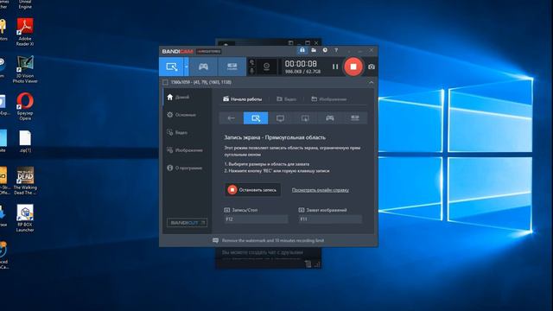Screen dimensions: 553x311
Task: Click the trash icon in the background chat window
Action: pos(308,263)
